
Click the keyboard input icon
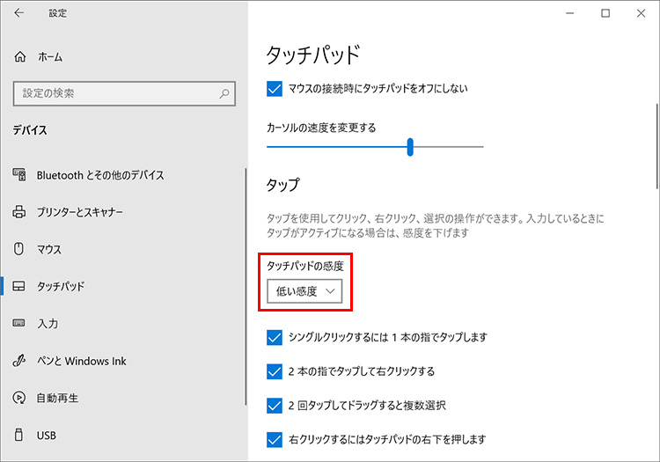20,324
